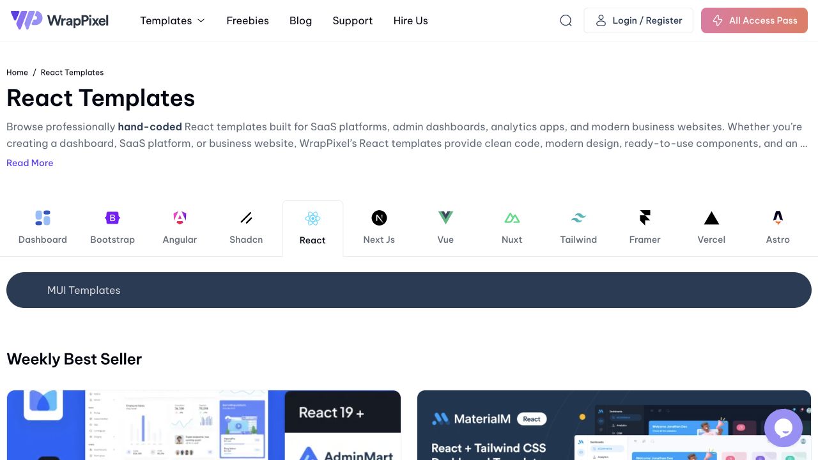This screenshot has width=818, height=460.
Task: Select the Tailwind wave icon
Action: (578, 218)
